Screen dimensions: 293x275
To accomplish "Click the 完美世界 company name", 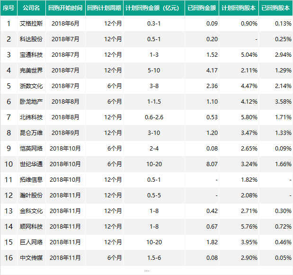I will [x=31, y=71].
